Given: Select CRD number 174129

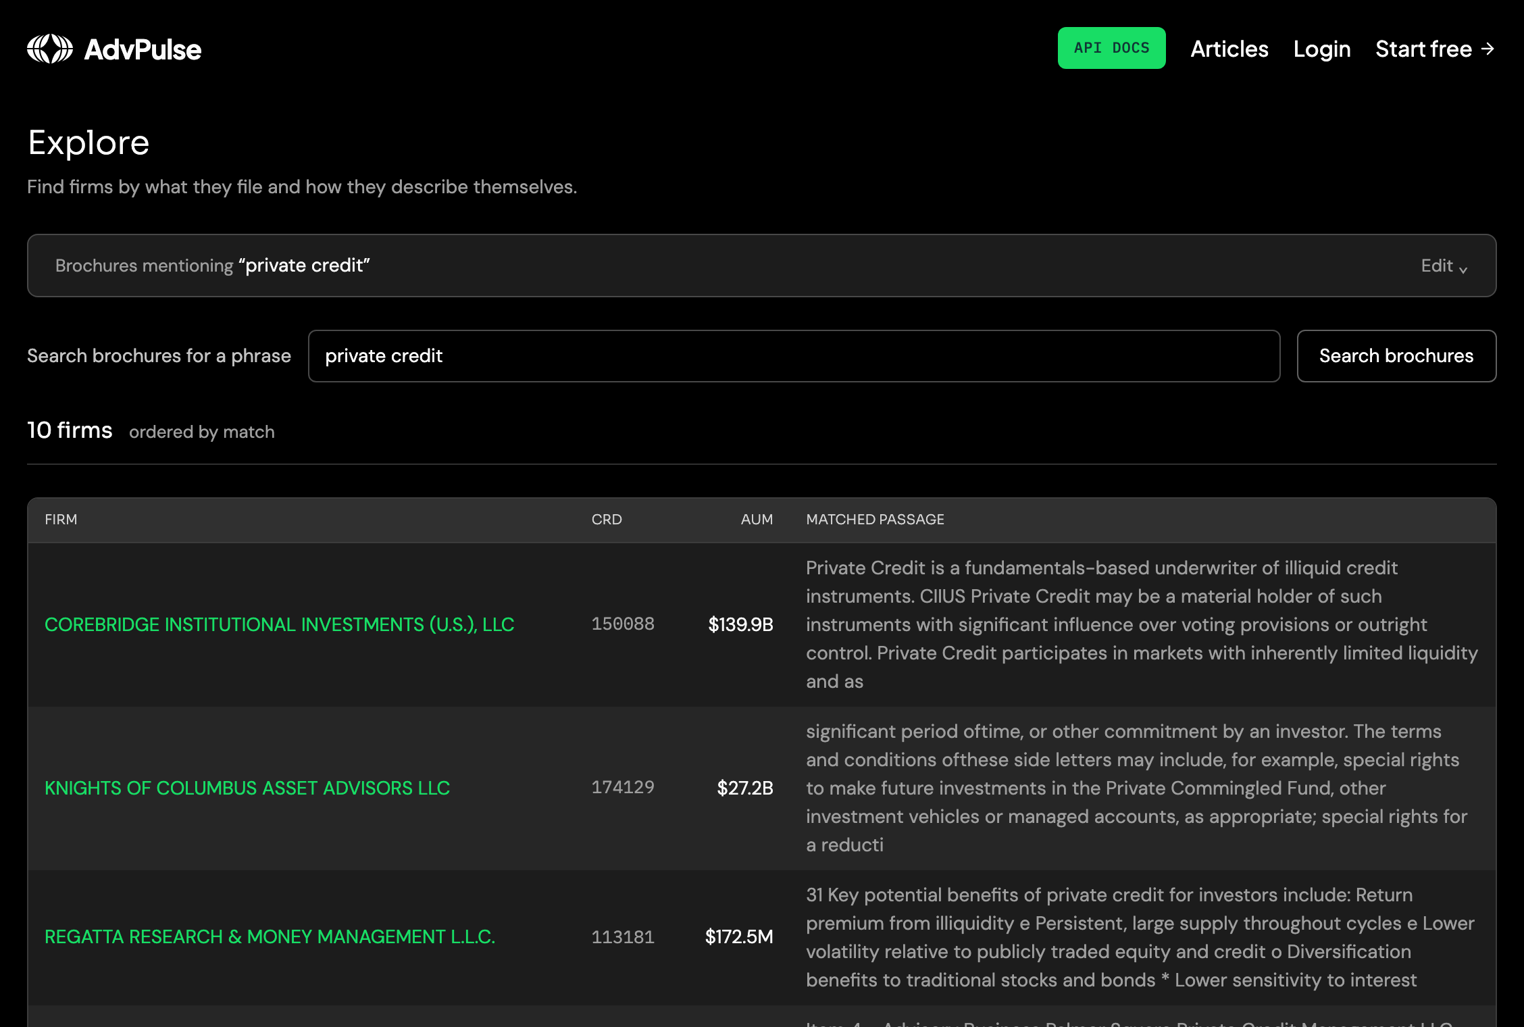Looking at the screenshot, I should pyautogui.click(x=623, y=787).
